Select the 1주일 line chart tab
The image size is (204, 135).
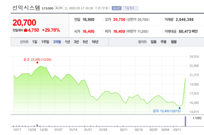pyautogui.click(x=45, y=42)
